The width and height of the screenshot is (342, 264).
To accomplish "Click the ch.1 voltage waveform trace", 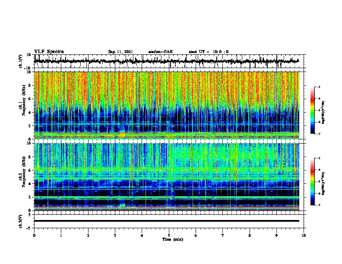I will [166, 61].
